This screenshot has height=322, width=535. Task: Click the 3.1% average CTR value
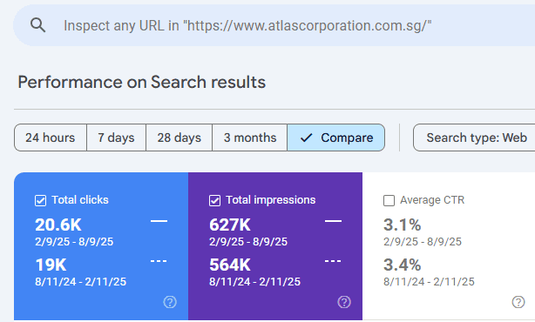coord(403,225)
